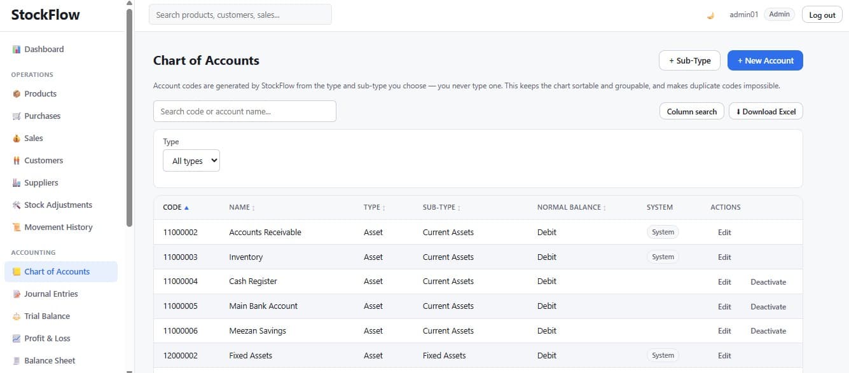Viewport: 849px width, 373px height.
Task: Deactivate the Meezan Savings account
Action: (x=768, y=331)
